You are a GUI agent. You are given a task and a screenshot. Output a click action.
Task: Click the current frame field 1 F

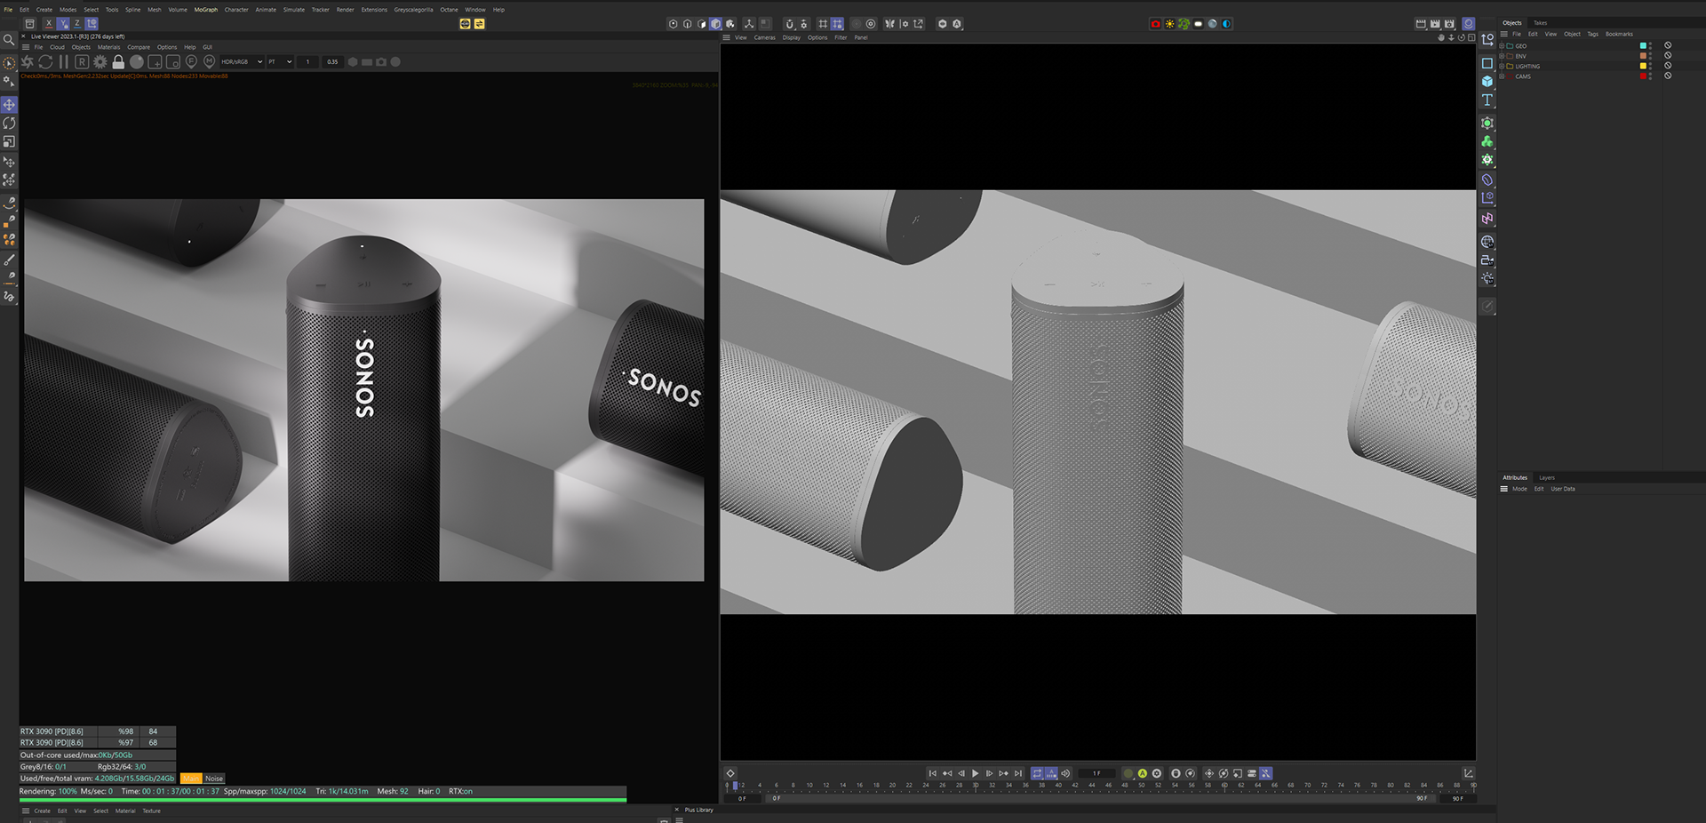(x=1096, y=773)
